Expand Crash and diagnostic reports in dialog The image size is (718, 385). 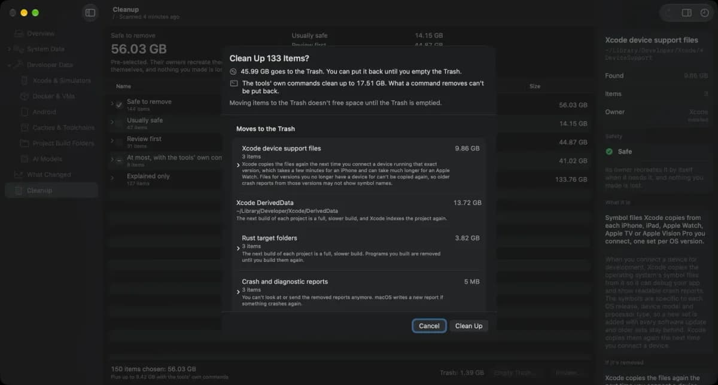[238, 291]
